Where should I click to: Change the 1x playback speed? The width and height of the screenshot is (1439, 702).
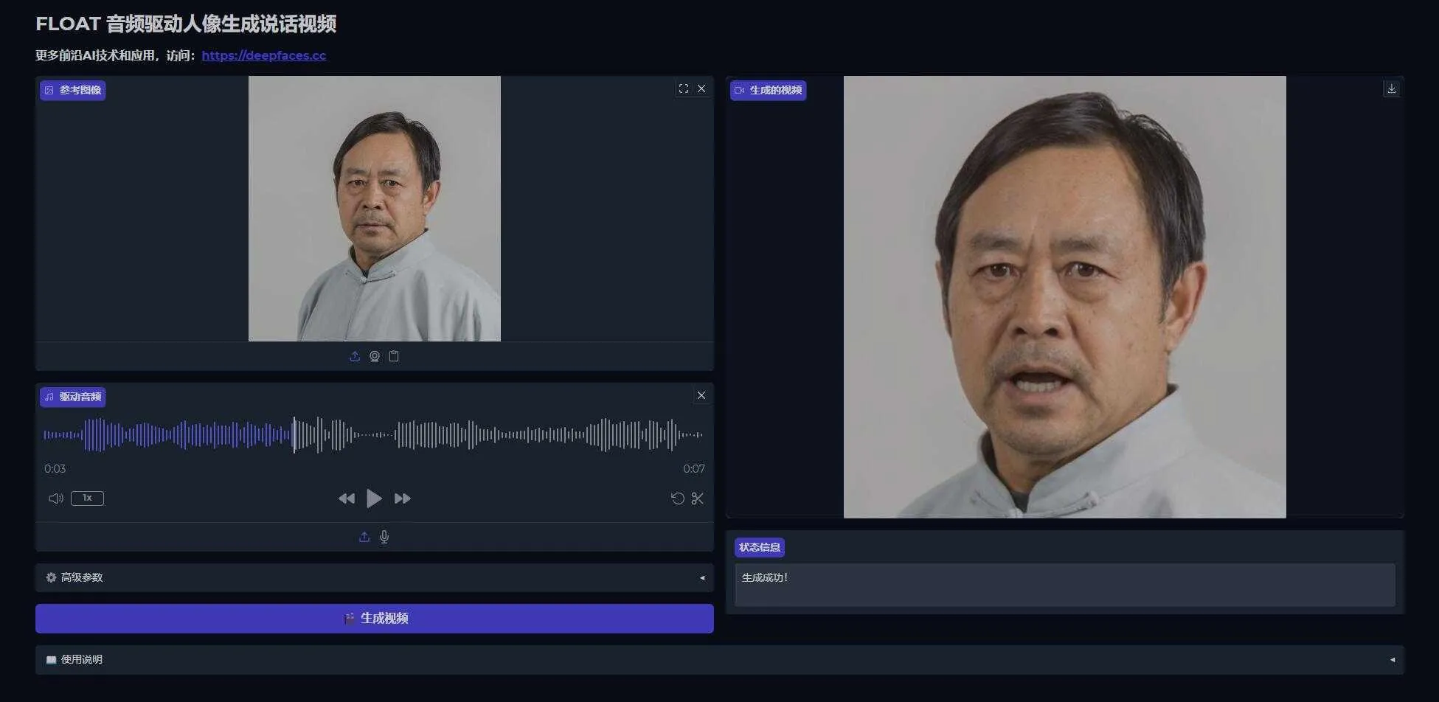click(87, 498)
